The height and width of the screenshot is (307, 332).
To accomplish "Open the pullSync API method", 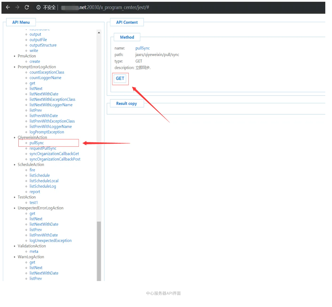I will pyautogui.click(x=36, y=143).
